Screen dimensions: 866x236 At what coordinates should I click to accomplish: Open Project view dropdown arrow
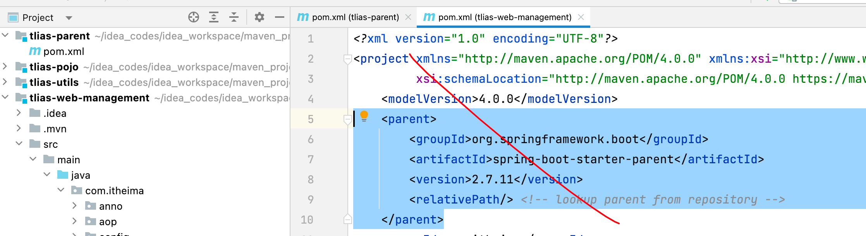coord(69,18)
